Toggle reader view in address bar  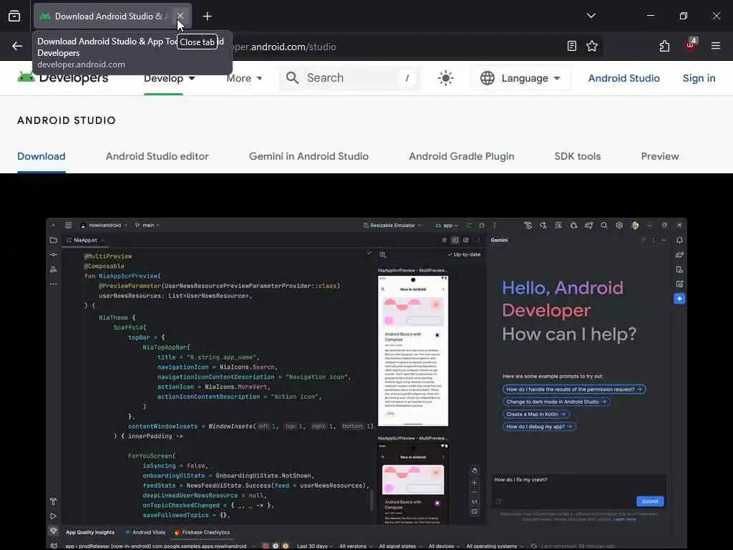(x=572, y=46)
